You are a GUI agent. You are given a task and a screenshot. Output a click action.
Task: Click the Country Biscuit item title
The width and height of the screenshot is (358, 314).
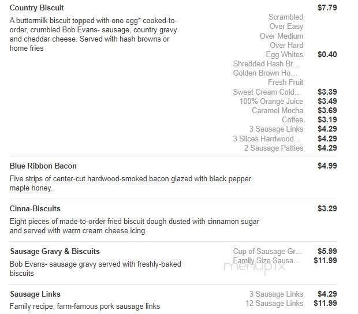(36, 8)
